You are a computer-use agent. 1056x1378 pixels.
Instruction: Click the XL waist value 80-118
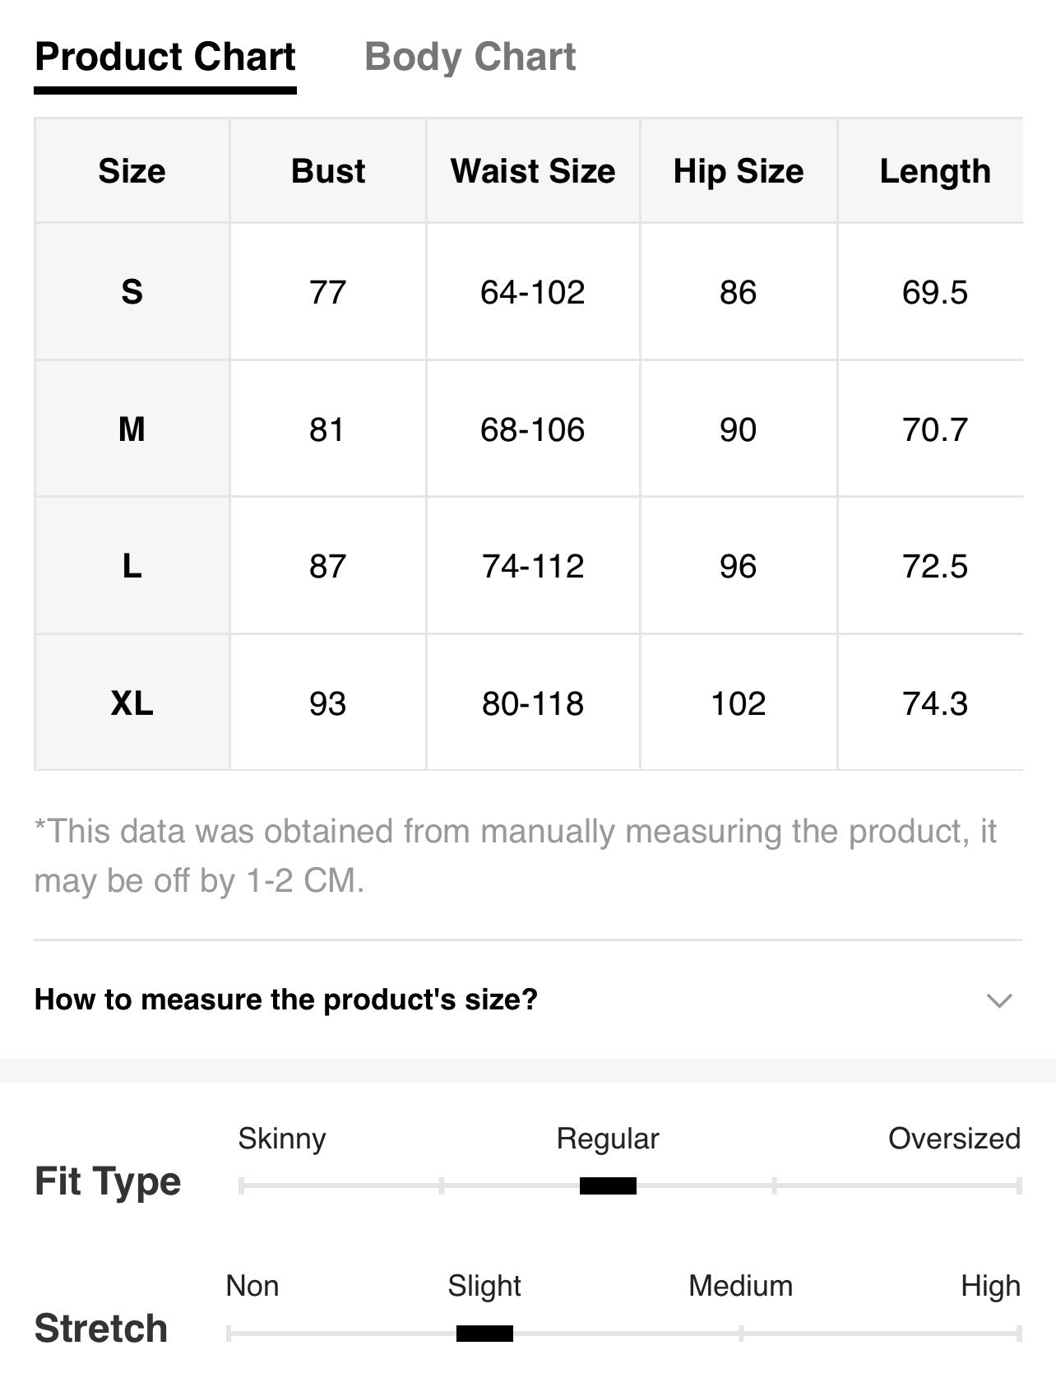point(533,703)
